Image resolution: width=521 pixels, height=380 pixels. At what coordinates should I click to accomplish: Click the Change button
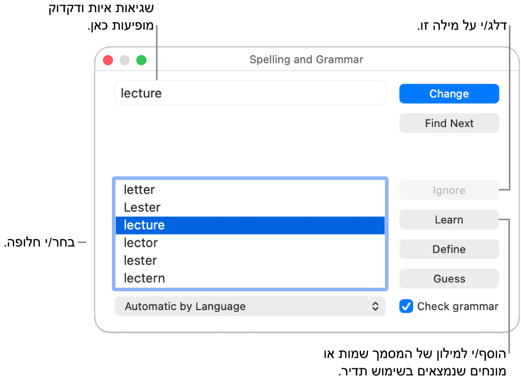pos(449,93)
